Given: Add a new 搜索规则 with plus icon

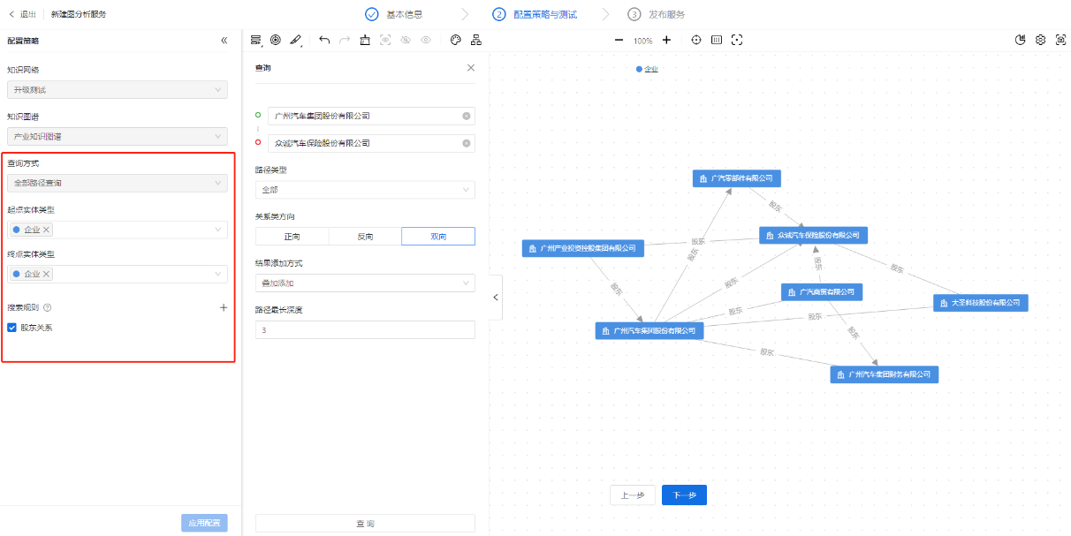Looking at the screenshot, I should [x=224, y=307].
